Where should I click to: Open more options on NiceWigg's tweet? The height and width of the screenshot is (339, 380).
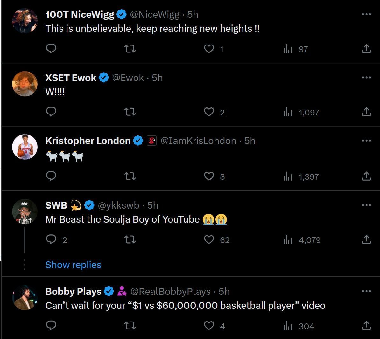[366, 14]
